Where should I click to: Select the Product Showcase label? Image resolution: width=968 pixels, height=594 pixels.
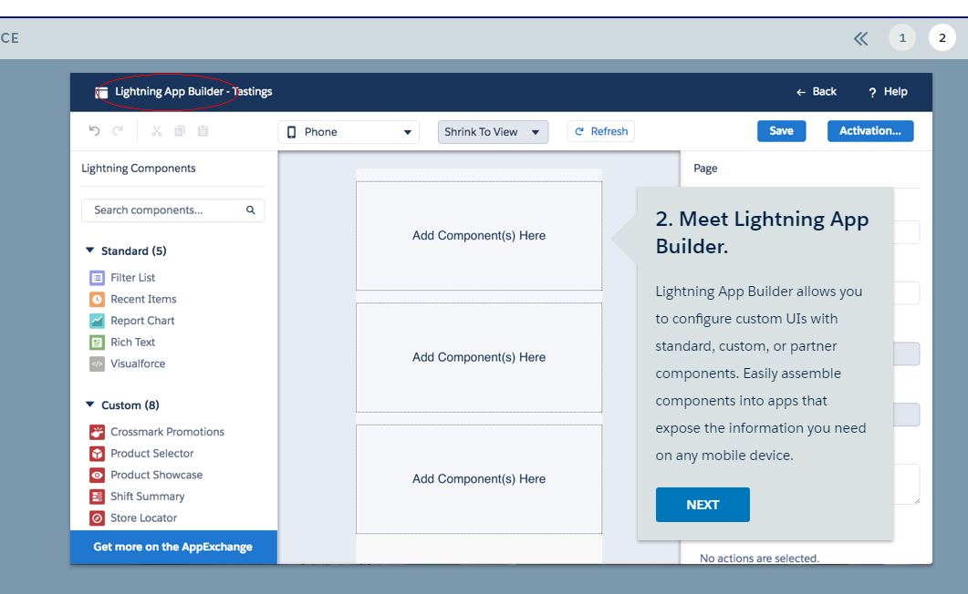(x=156, y=475)
